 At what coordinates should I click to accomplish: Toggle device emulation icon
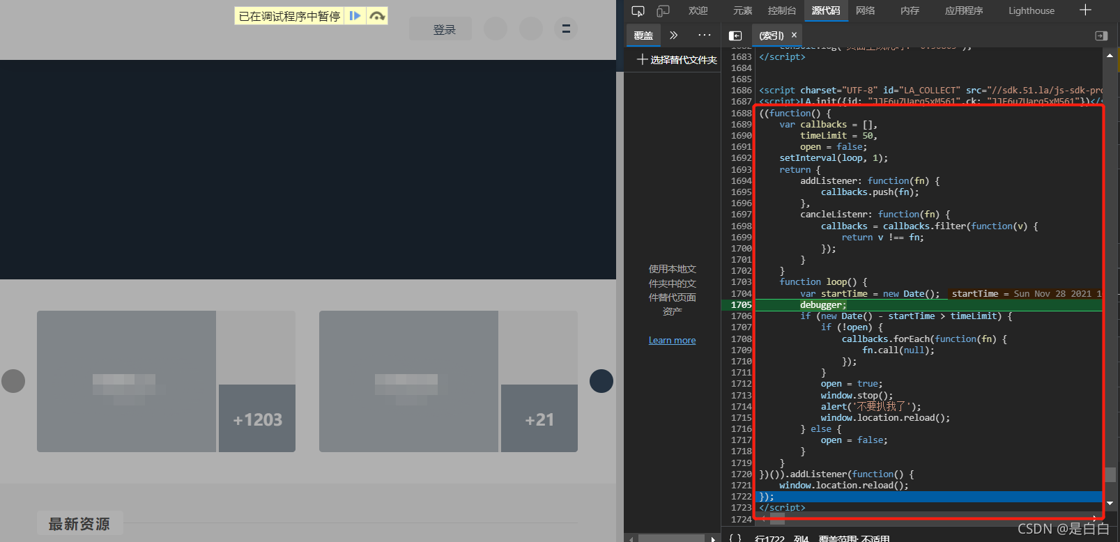(663, 10)
